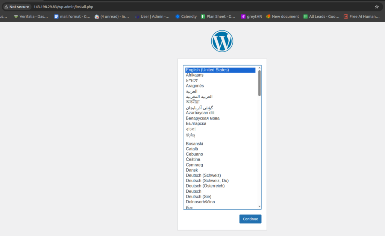Open the mail format Google Docs bookmark

[72, 17]
